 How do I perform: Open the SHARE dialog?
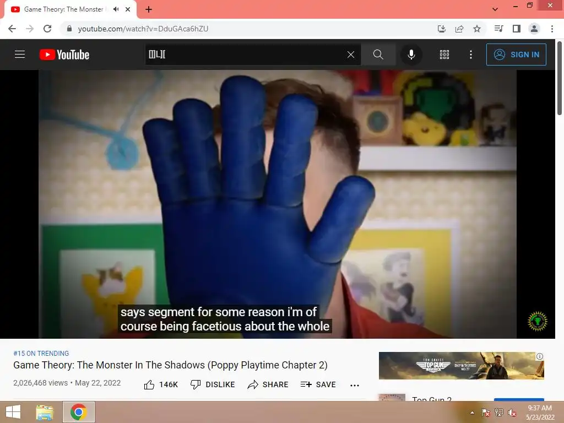268,384
